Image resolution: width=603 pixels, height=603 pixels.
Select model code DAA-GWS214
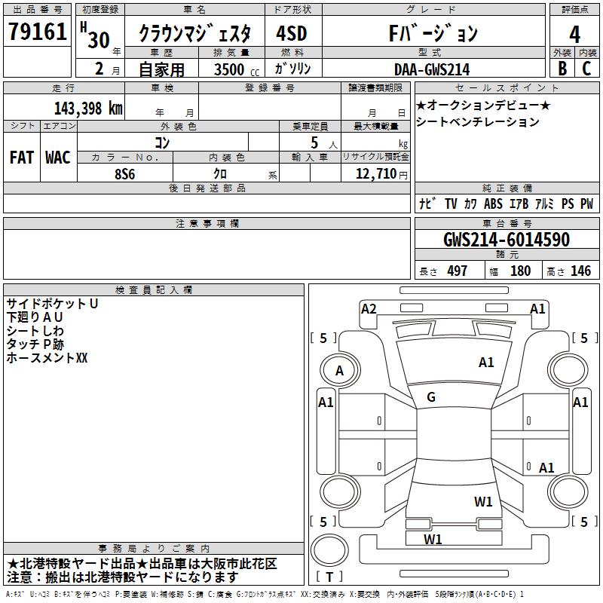tap(431, 69)
